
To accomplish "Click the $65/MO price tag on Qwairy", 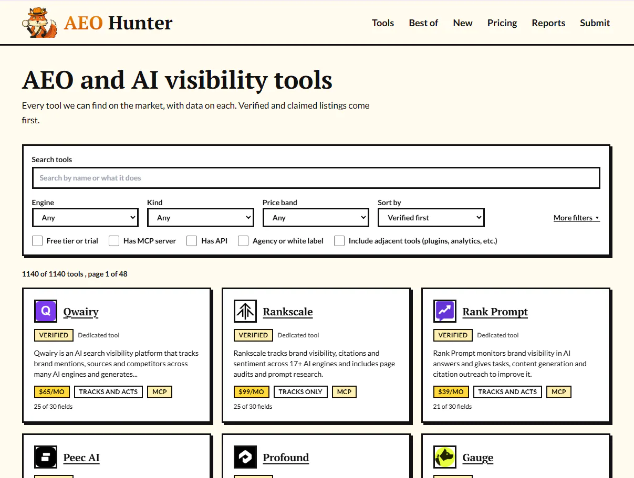I will [x=52, y=392].
